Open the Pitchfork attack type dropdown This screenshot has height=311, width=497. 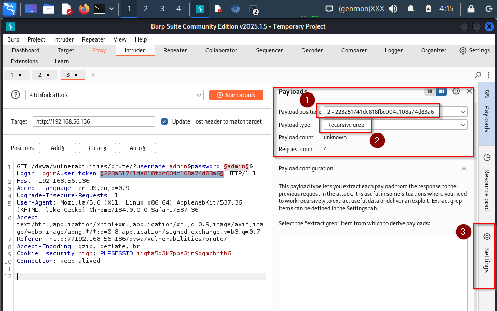pos(114,95)
